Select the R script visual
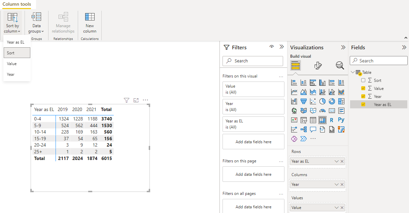The height and width of the screenshot is (213, 409). tap(332, 120)
